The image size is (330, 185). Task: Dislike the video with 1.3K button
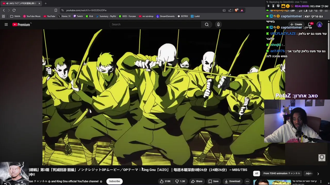(180, 181)
